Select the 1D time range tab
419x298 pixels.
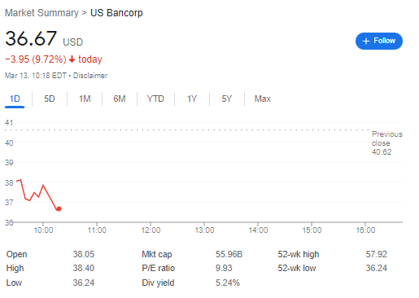pos(15,99)
